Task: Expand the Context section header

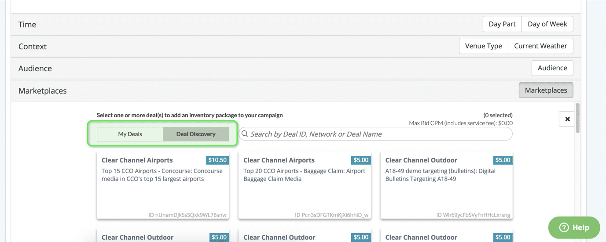Action: coord(33,47)
